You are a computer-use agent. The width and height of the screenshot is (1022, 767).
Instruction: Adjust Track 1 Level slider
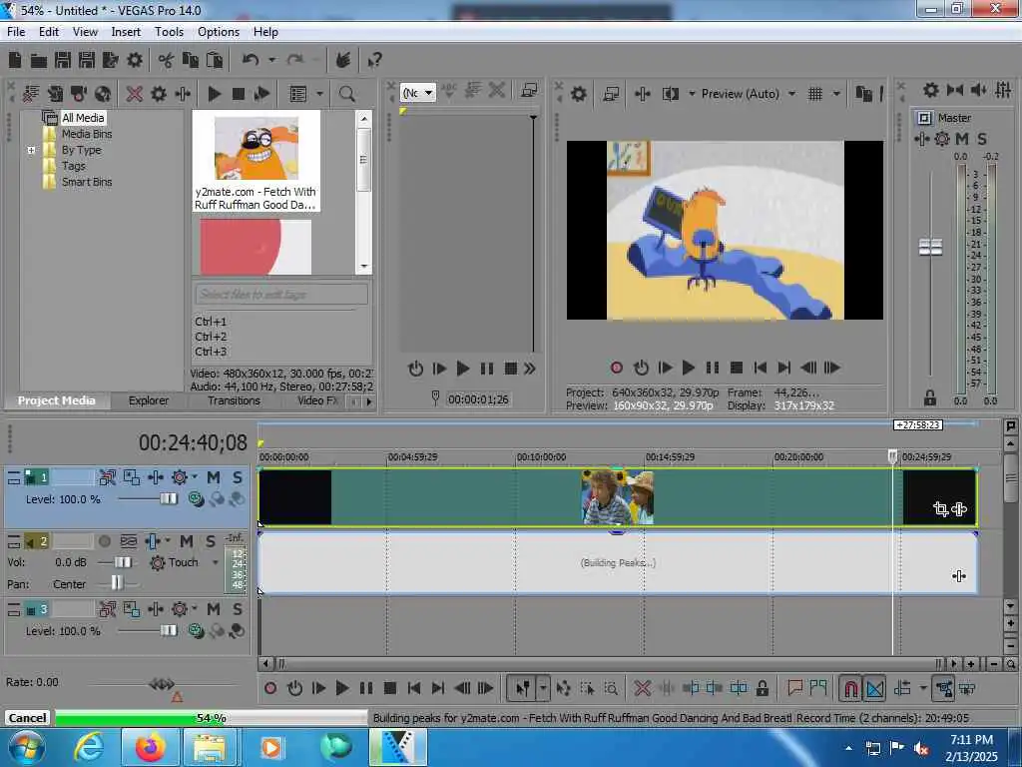(x=168, y=499)
